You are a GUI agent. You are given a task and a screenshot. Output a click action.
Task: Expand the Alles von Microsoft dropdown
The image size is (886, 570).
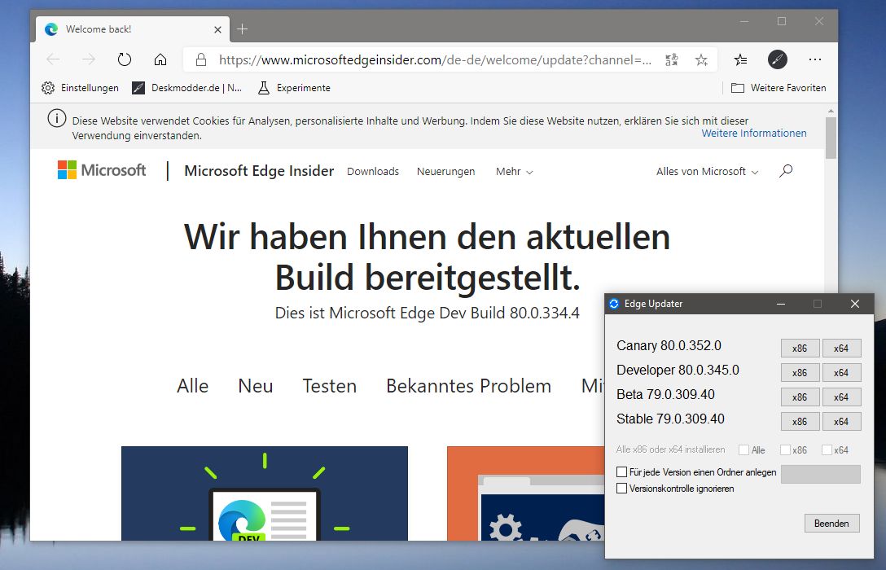click(x=707, y=171)
